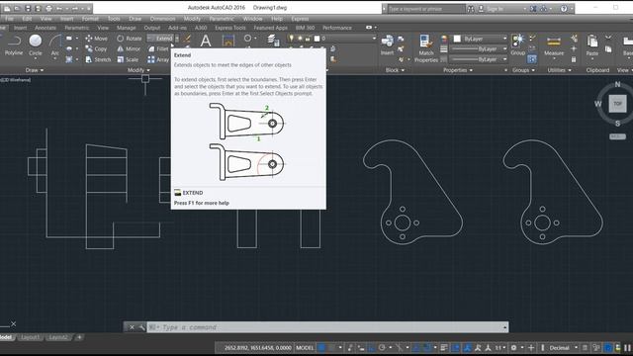
Task: Click the Print icon in quick access toolbar
Action: click(48, 8)
